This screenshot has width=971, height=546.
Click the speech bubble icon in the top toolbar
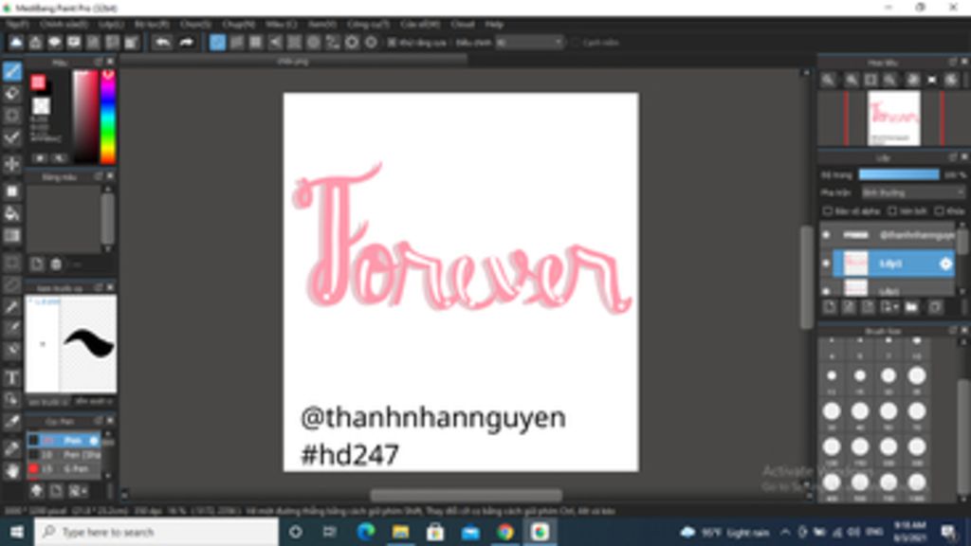click(54, 42)
